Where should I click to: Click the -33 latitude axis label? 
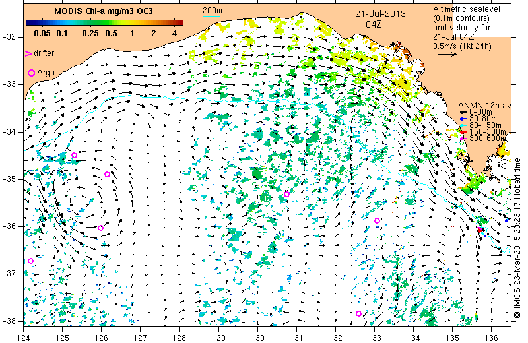pos(9,84)
